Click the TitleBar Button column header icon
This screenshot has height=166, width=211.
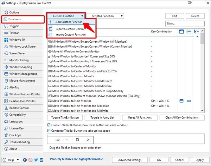(x=182, y=31)
